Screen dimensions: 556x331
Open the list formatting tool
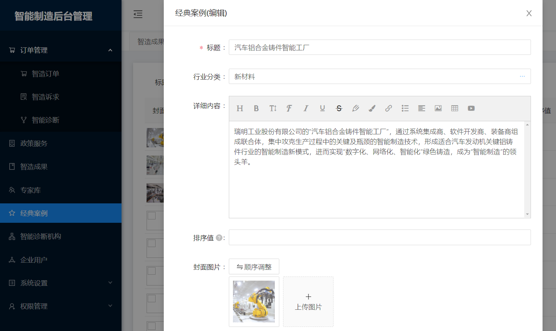405,108
